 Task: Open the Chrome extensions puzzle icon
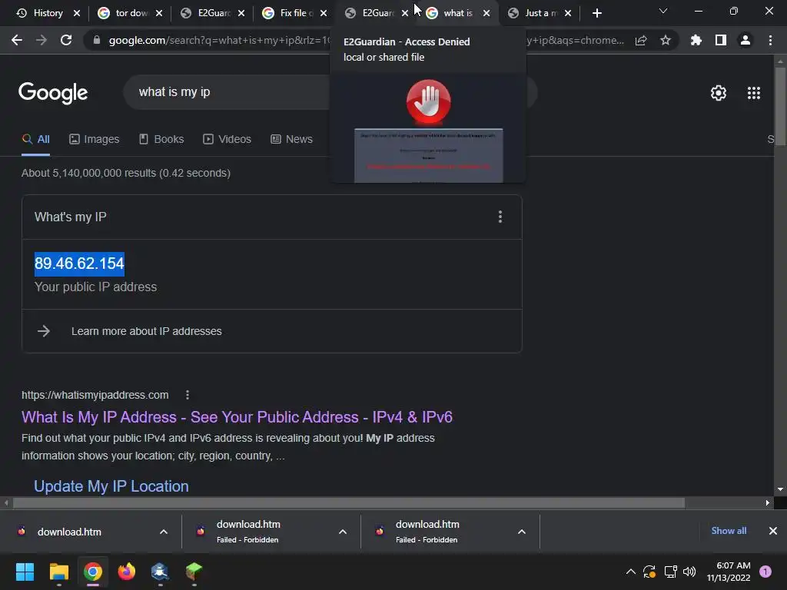coord(696,40)
